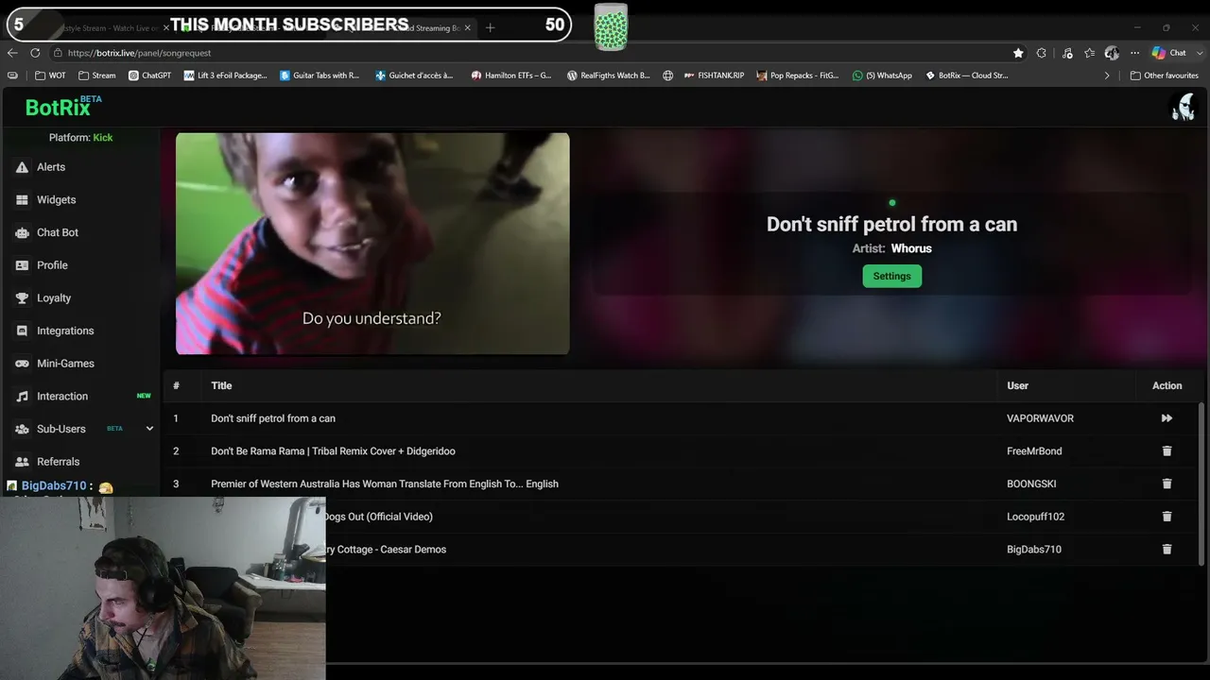The width and height of the screenshot is (1210, 680).
Task: Open the browser extensions icon
Action: [1042, 53]
